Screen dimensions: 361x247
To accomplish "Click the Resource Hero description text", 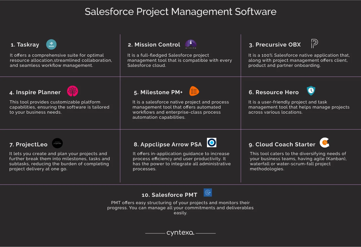I will (x=299, y=107).
